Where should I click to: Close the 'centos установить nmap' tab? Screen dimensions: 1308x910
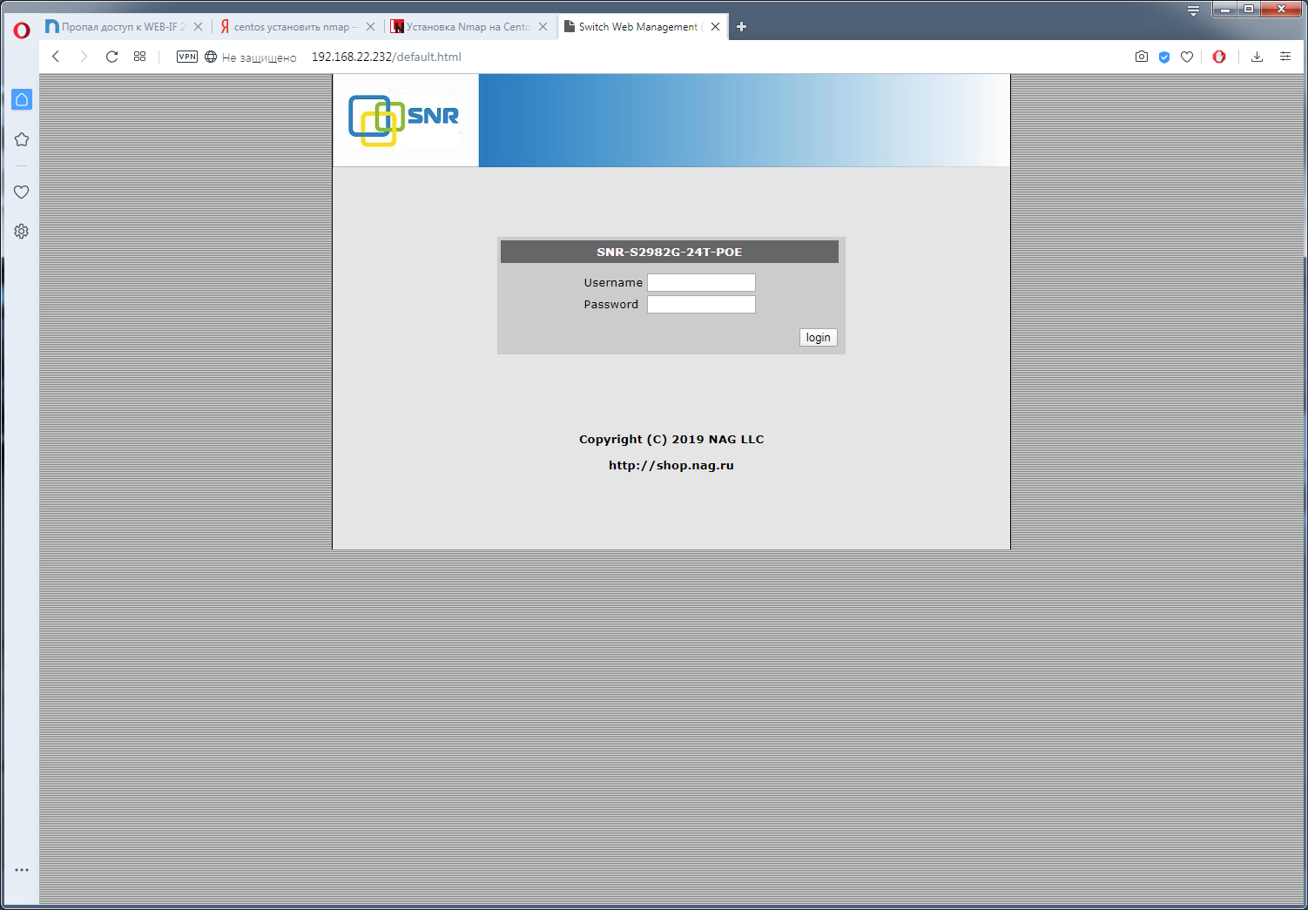tap(370, 27)
